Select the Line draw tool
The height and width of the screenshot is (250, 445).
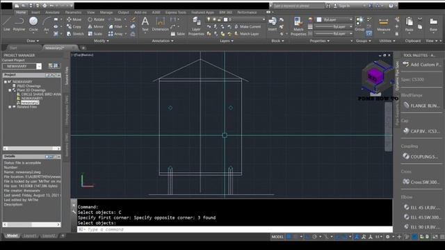(7, 24)
